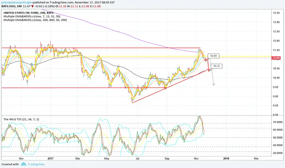The height and width of the screenshot is (168, 285).
Task: Click the '40.0000' TDI axis label
Action: tap(278, 145)
